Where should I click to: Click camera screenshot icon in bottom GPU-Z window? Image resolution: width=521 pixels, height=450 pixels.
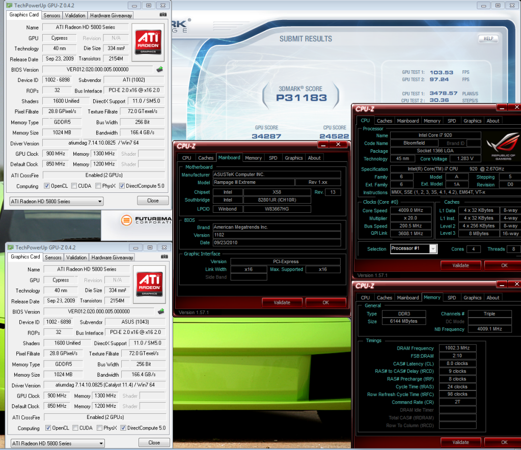[164, 257]
